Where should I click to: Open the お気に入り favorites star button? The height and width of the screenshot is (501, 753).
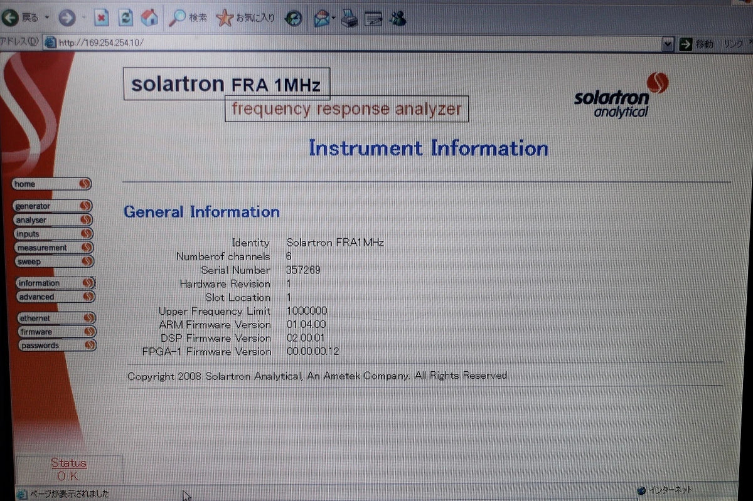(245, 19)
